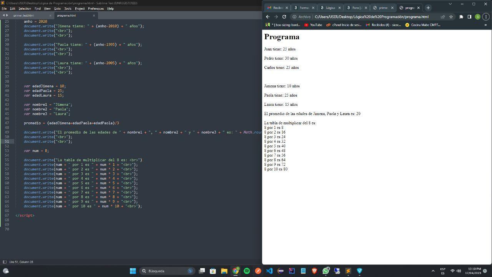This screenshot has height=277, width=492.
Task: Show hidden system tray icons
Action: (x=433, y=271)
